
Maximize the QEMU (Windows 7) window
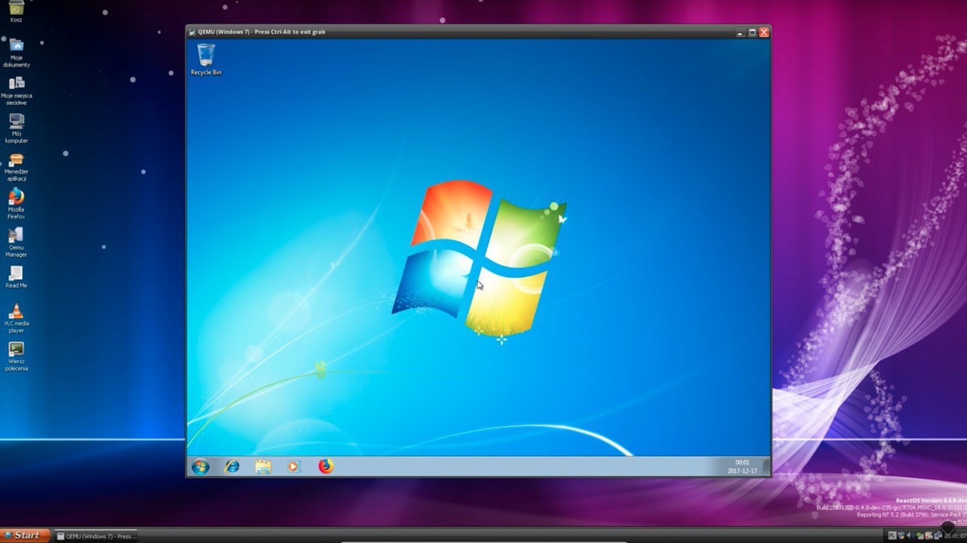[752, 32]
